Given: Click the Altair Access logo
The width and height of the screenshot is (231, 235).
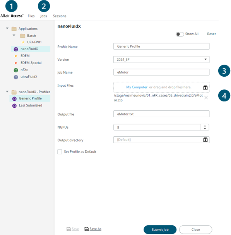Looking at the screenshot, I should [x=12, y=16].
